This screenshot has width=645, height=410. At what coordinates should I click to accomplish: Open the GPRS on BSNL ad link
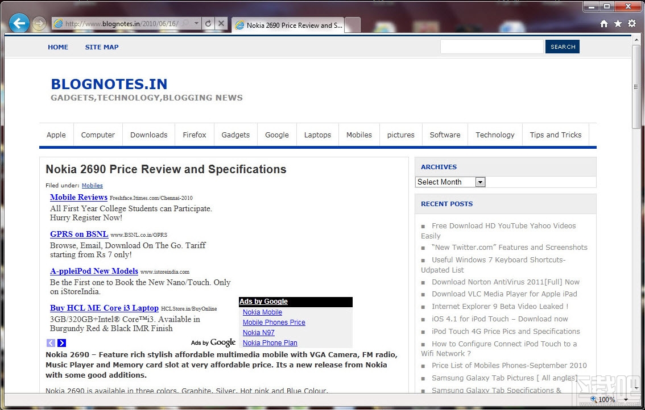tap(79, 234)
